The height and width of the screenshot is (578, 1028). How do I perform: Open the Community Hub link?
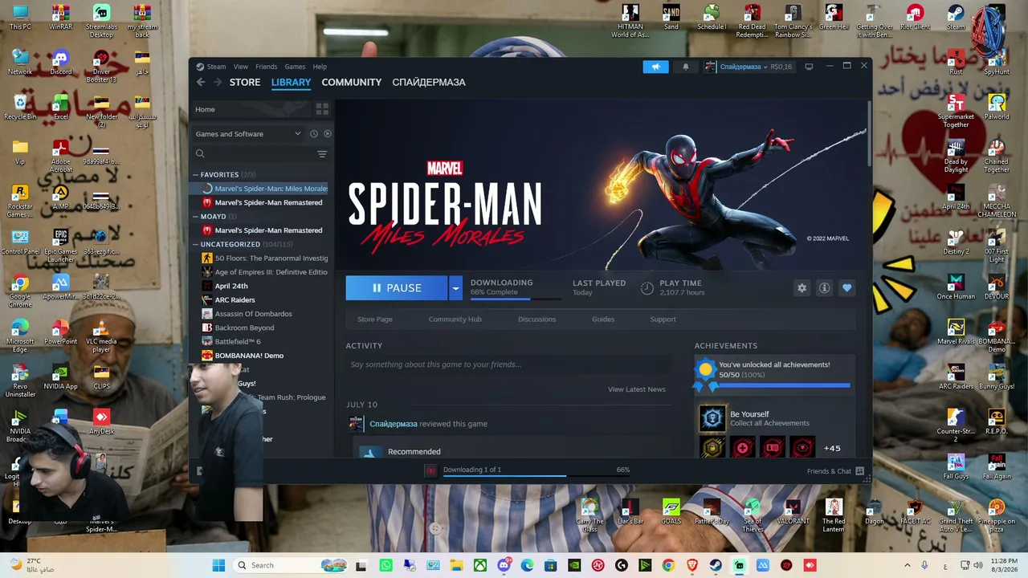(455, 320)
